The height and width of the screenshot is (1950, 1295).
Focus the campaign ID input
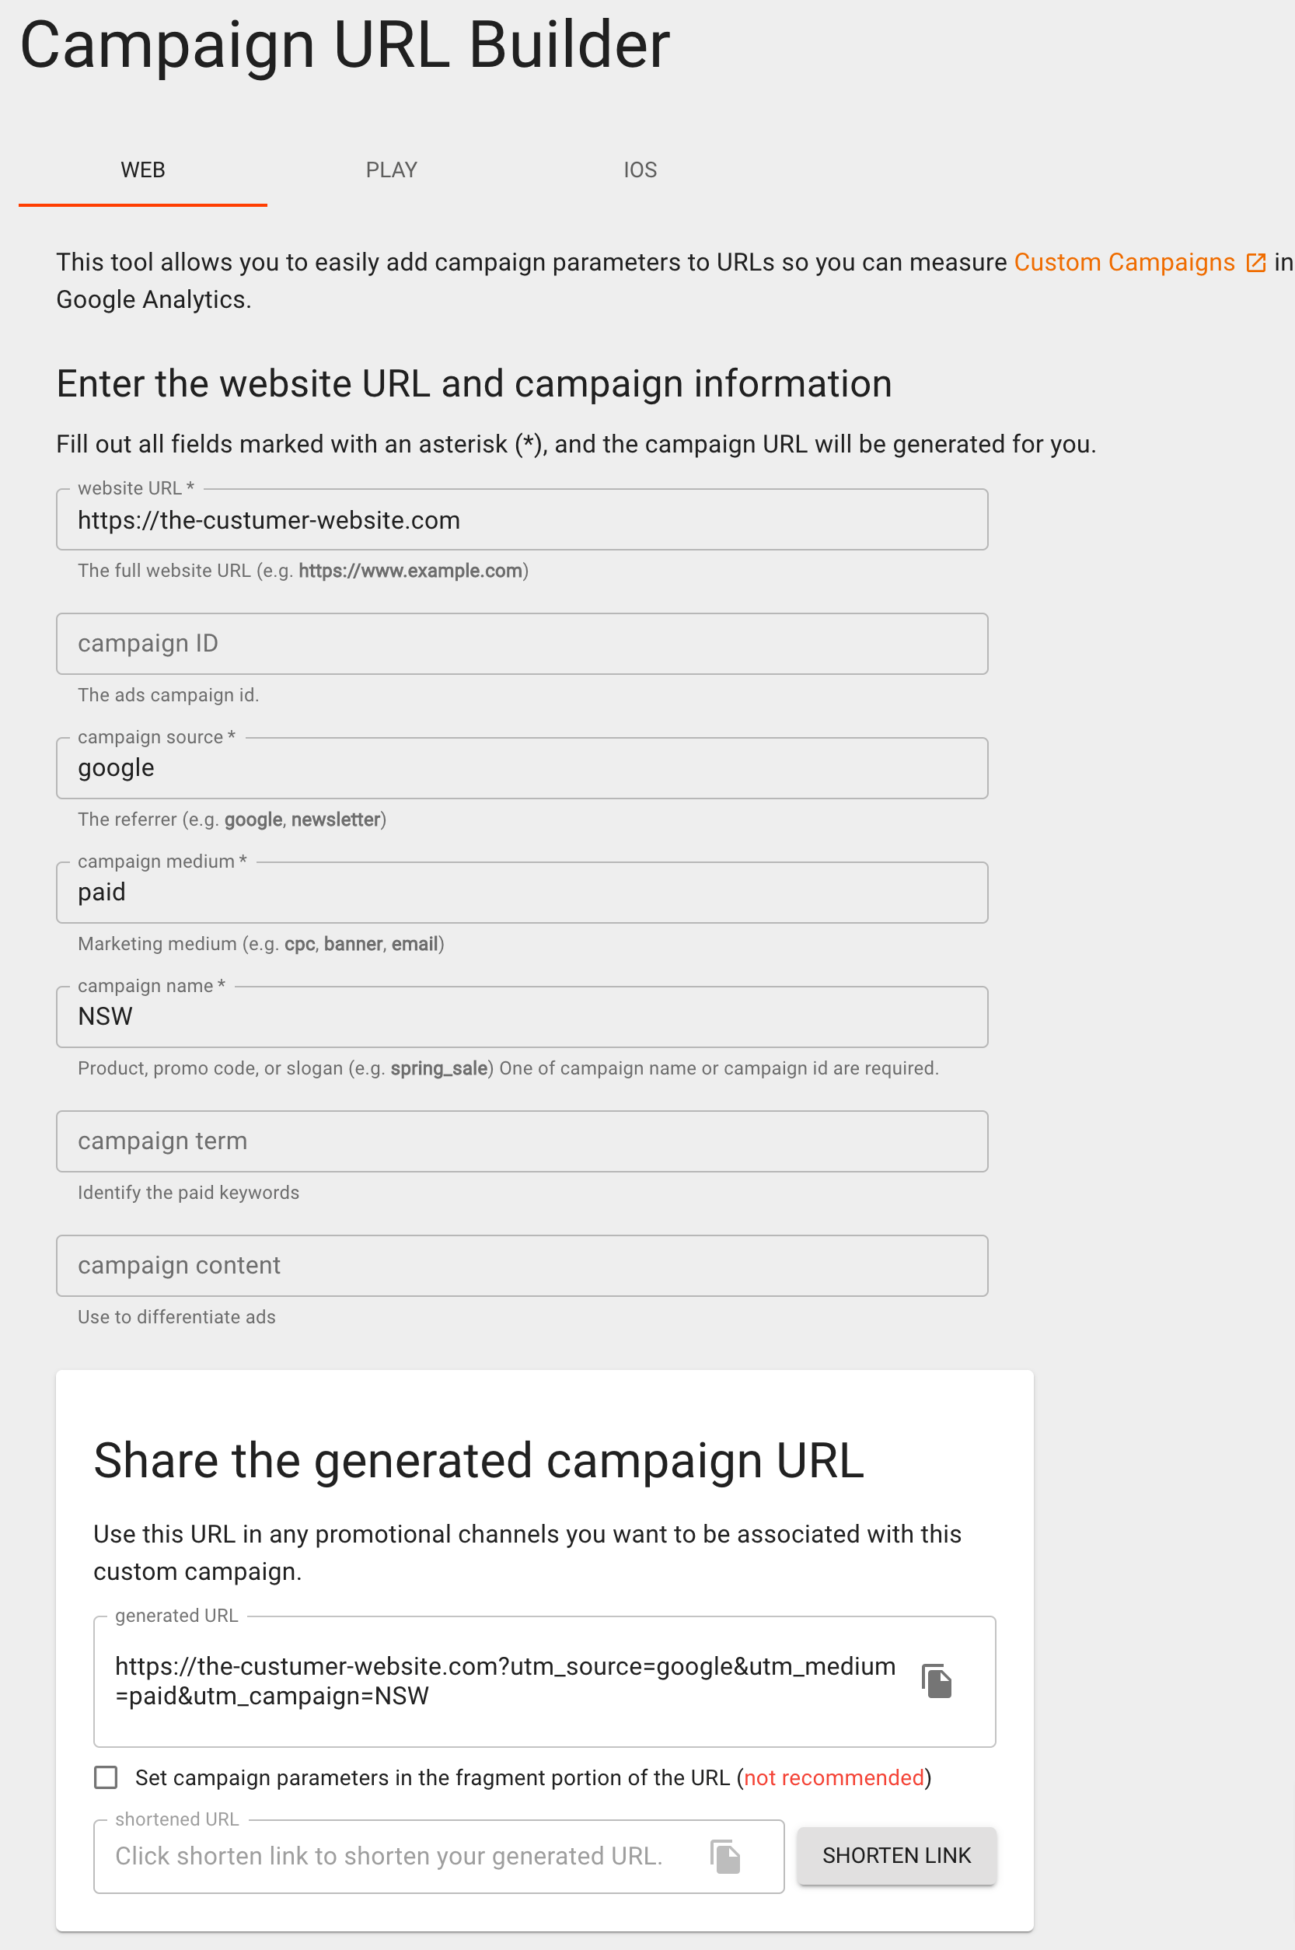(521, 644)
